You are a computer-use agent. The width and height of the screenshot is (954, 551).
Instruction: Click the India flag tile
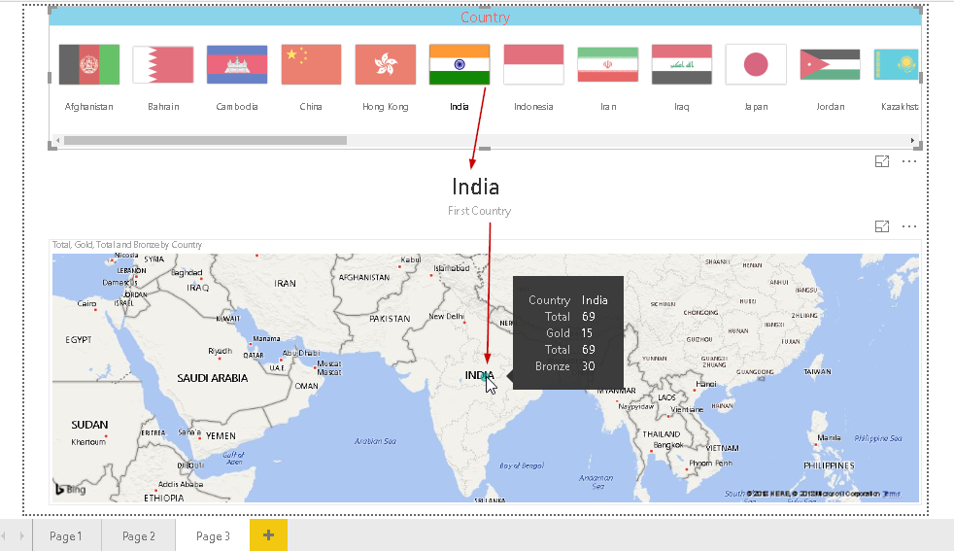460,65
